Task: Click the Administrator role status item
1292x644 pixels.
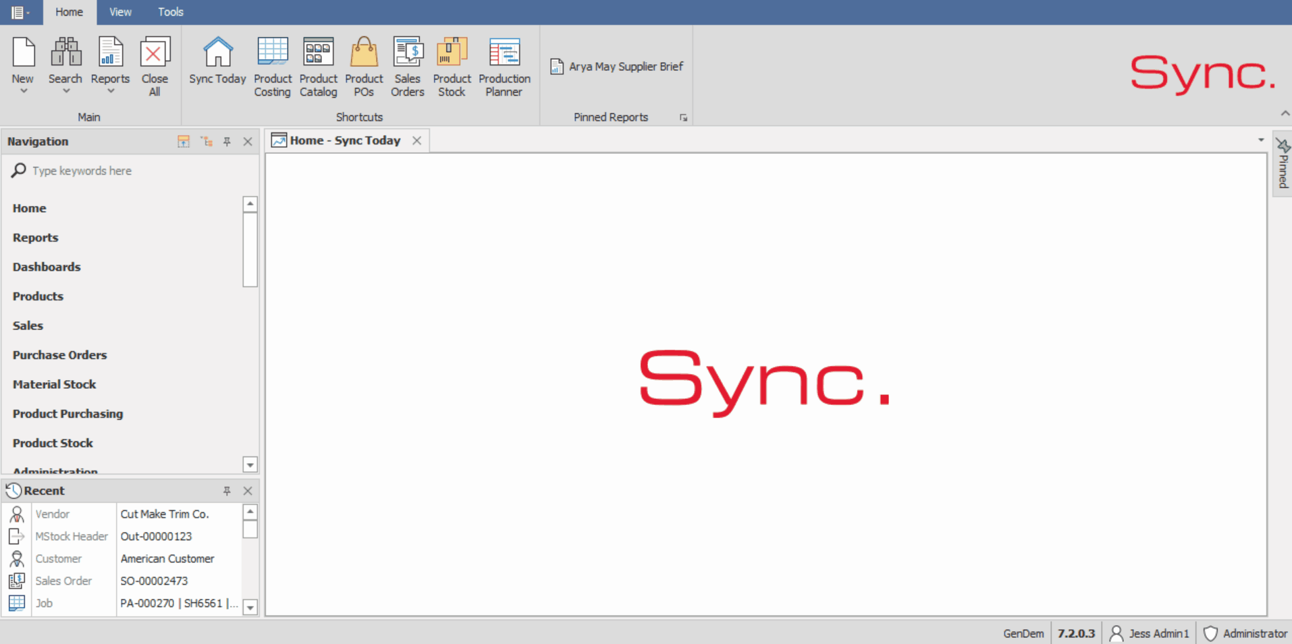Action: tap(1245, 633)
